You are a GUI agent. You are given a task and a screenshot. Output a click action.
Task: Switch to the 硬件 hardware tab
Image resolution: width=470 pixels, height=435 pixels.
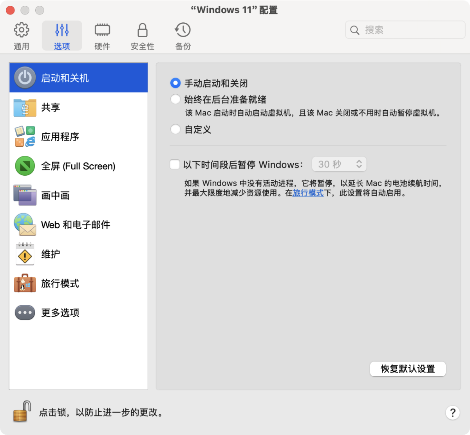coord(102,36)
